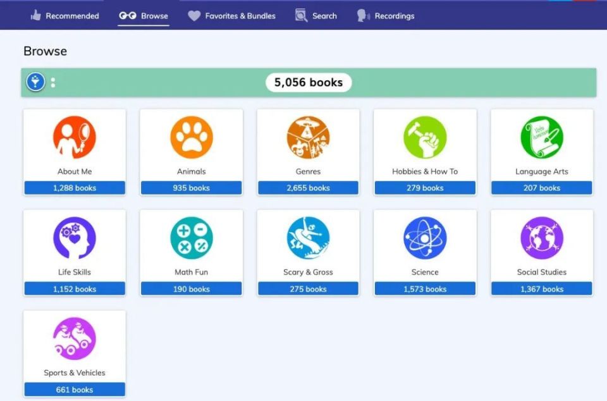Click the glasses Browse icon
The width and height of the screenshot is (607, 401).
click(128, 16)
